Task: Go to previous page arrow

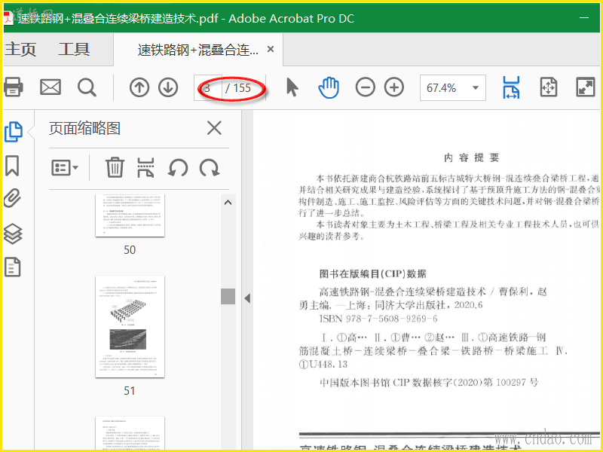Action: [139, 87]
